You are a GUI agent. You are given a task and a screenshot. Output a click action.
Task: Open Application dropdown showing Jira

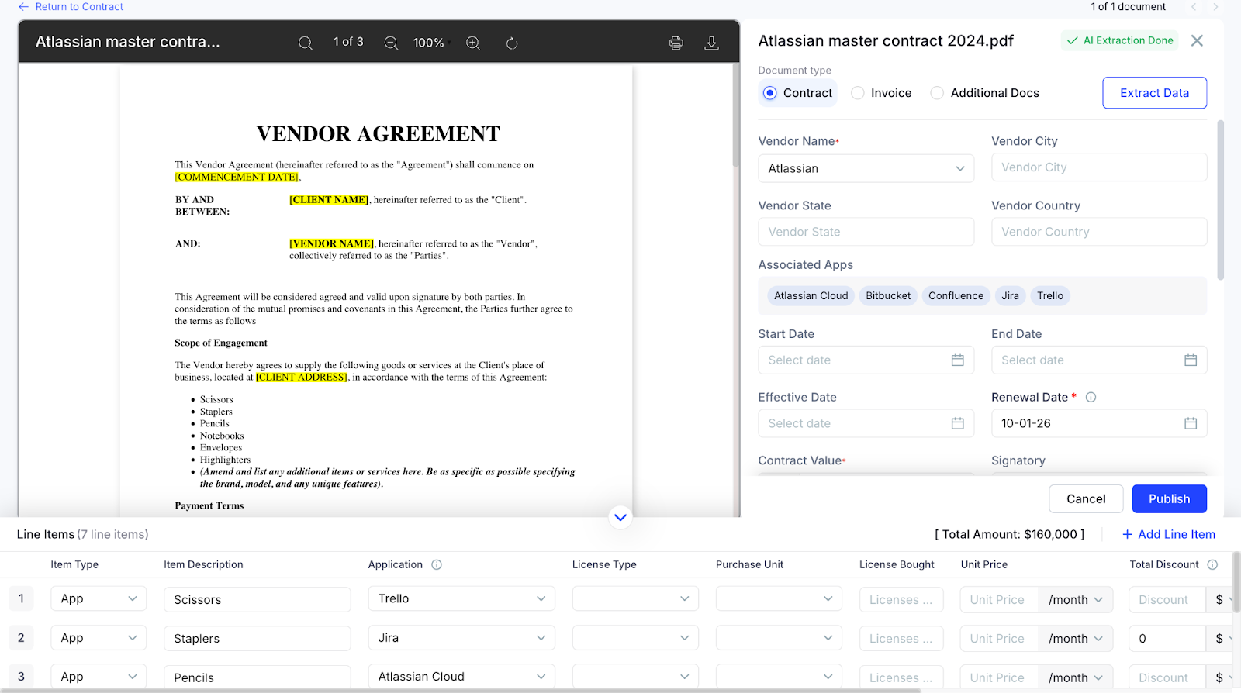pos(461,638)
